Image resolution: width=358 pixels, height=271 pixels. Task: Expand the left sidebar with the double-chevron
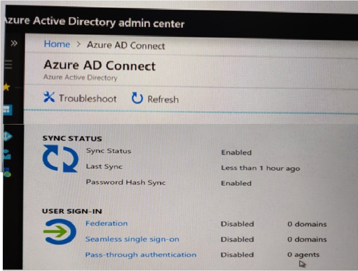point(14,43)
